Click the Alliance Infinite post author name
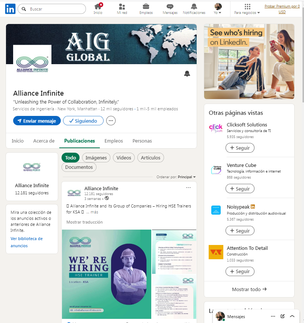The height and width of the screenshot is (323, 304). pos(101,188)
